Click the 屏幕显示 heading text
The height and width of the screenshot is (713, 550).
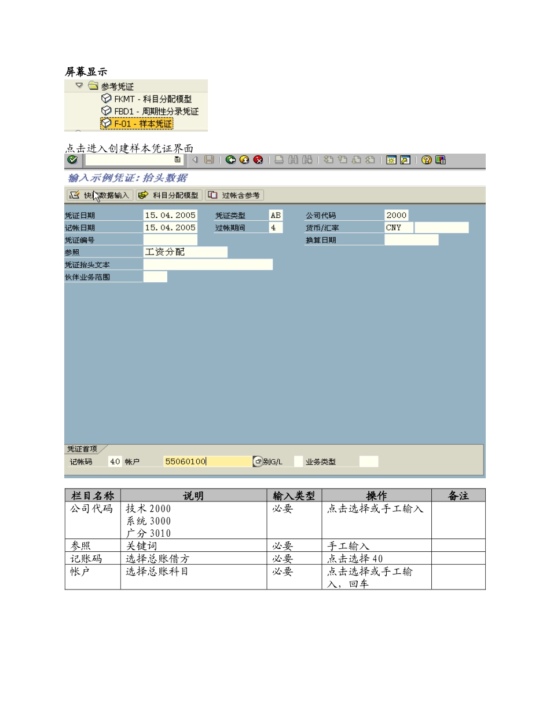(x=86, y=72)
